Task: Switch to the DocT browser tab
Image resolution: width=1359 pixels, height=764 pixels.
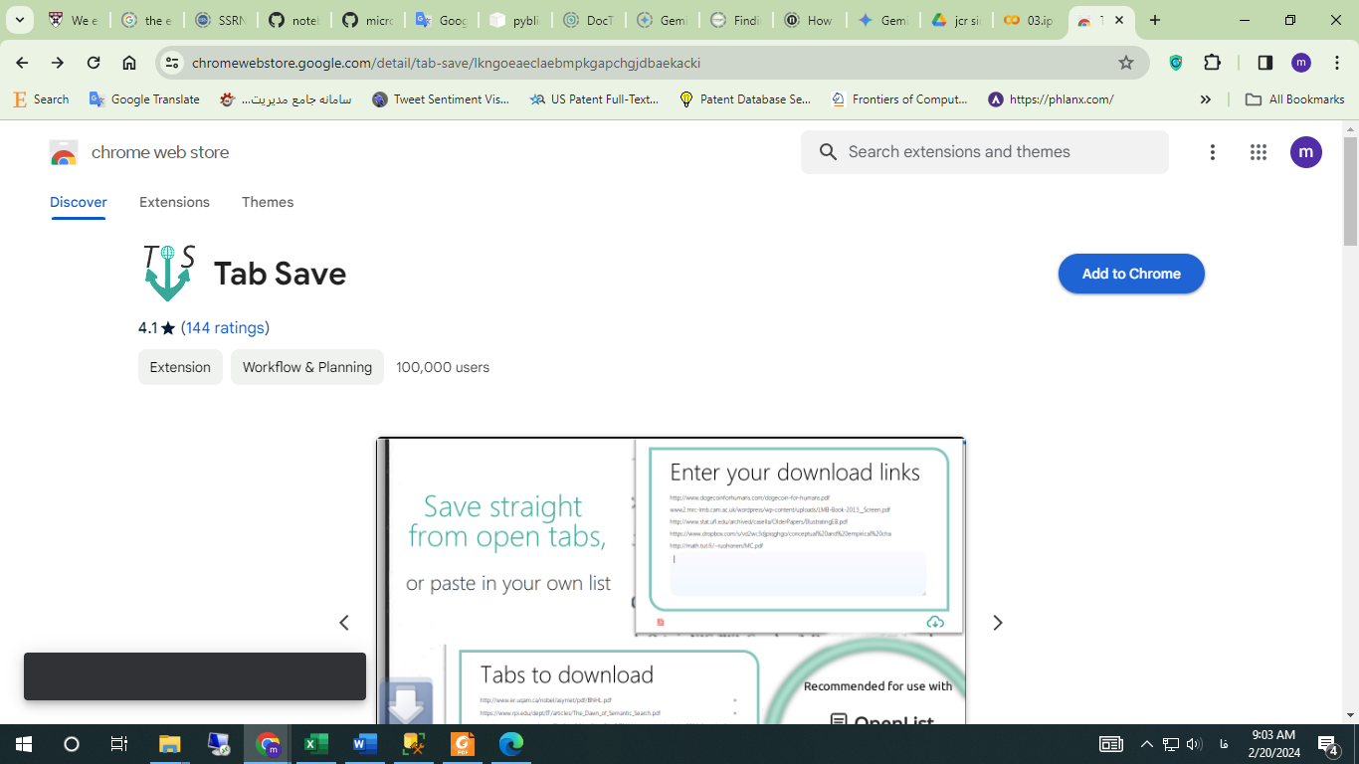Action: (x=589, y=20)
